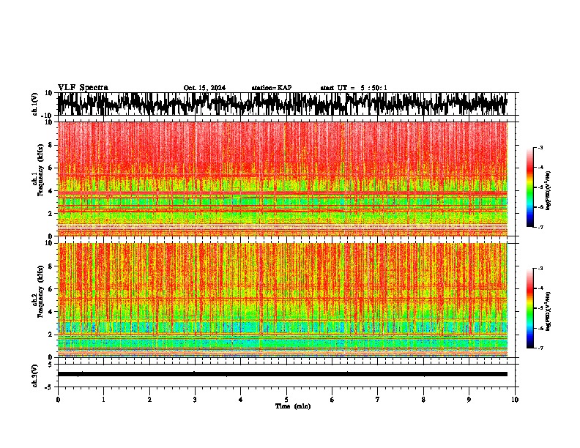Click the ch.1 spectrogram '6' kHz tick label
The image size is (580, 448).
tap(51, 168)
